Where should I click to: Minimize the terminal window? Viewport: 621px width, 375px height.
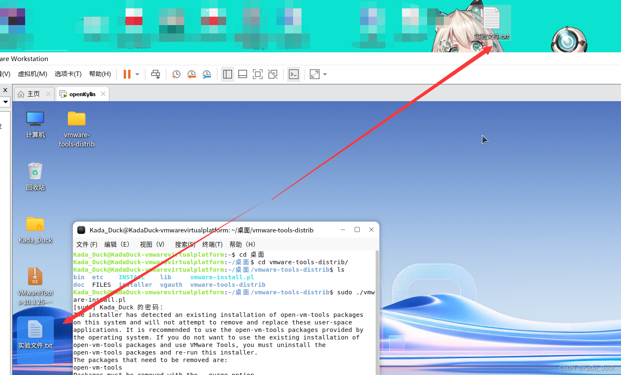[343, 230]
